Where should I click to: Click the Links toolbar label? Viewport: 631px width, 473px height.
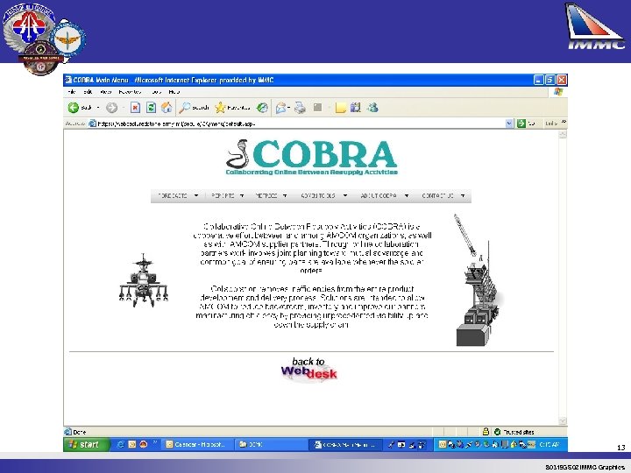551,124
